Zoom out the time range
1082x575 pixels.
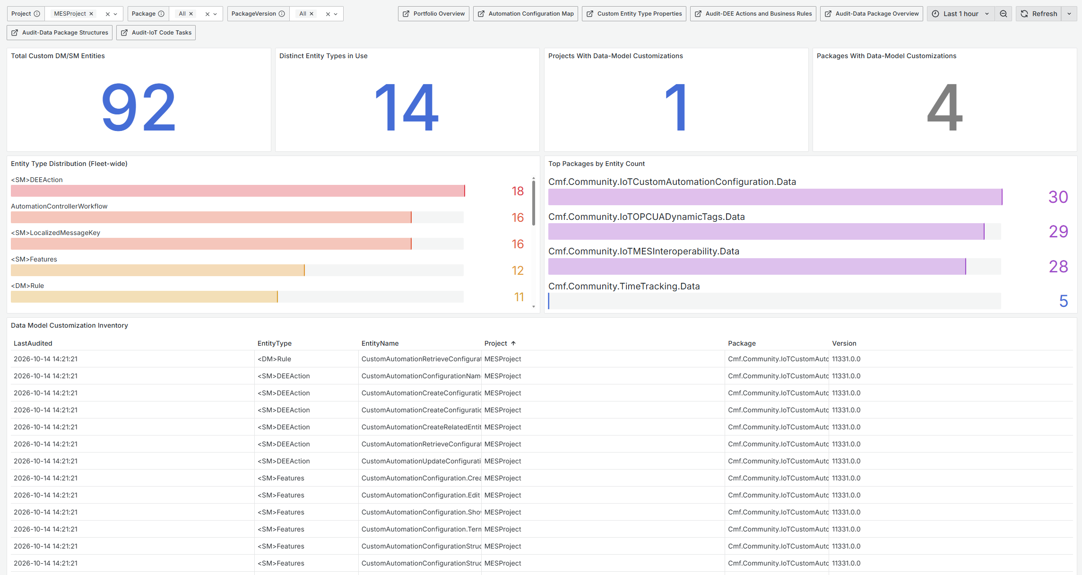1003,14
